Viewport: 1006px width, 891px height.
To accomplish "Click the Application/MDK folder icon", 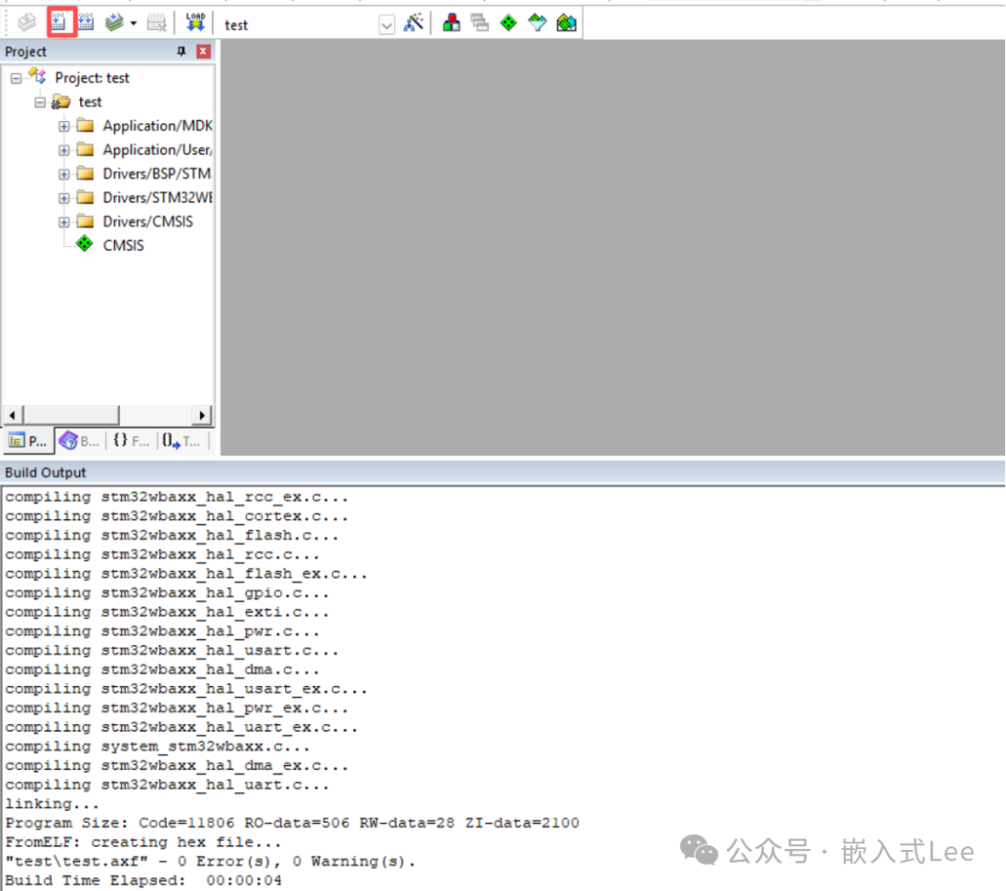I will click(x=86, y=125).
